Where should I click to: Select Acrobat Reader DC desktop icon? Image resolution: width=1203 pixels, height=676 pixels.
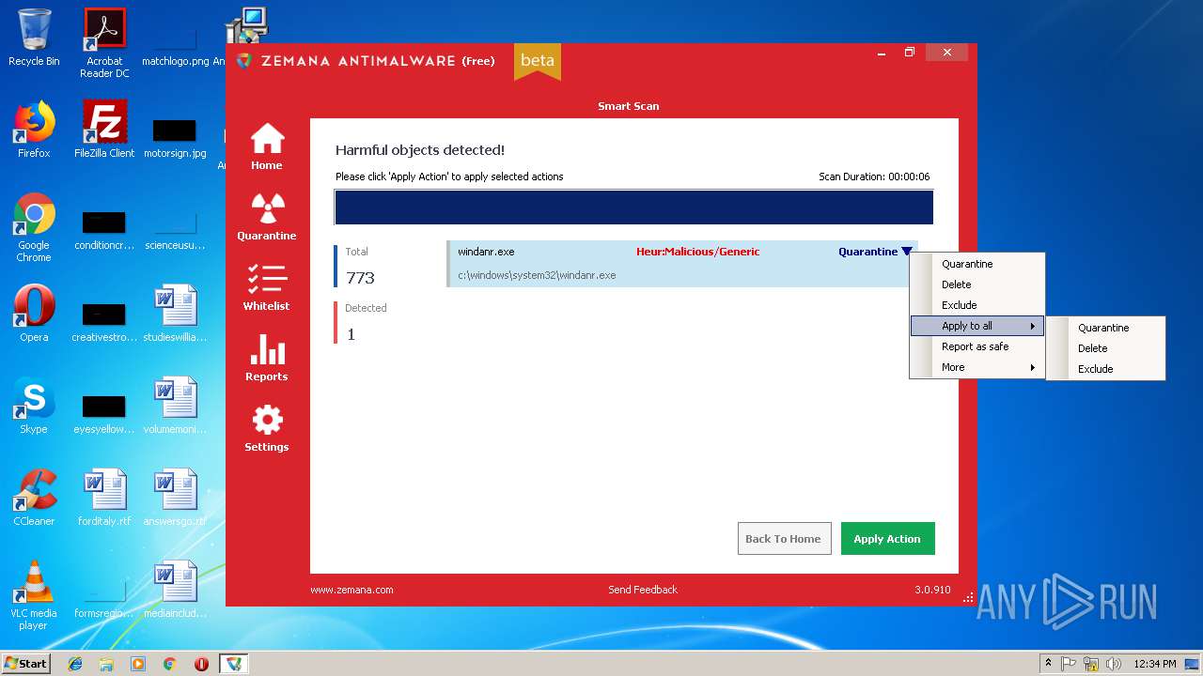pos(104,43)
